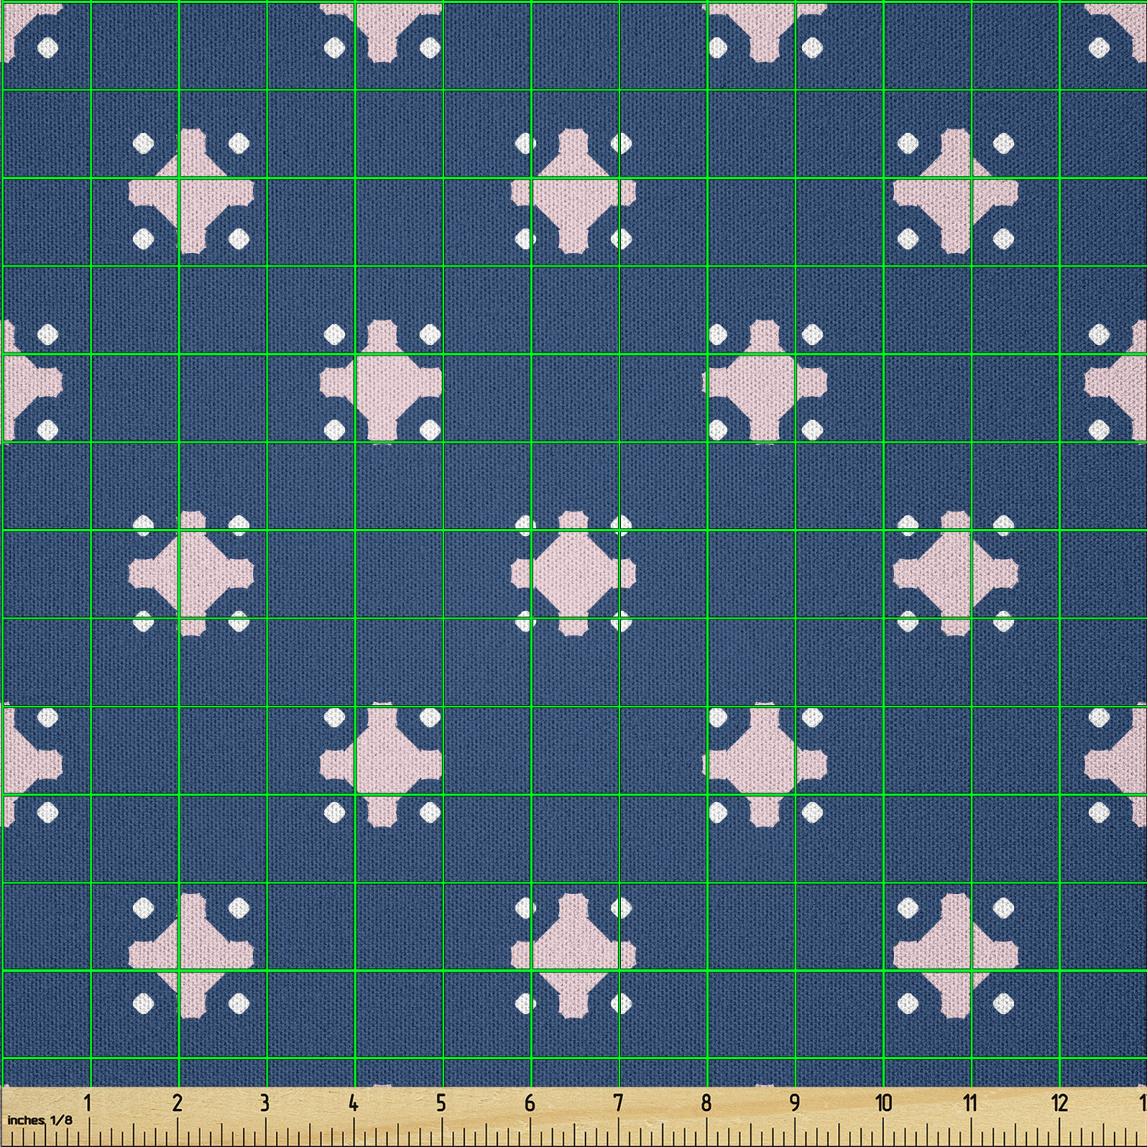Click the ruler's number 9
Screen dimensions: 1147x1147
794,1103
